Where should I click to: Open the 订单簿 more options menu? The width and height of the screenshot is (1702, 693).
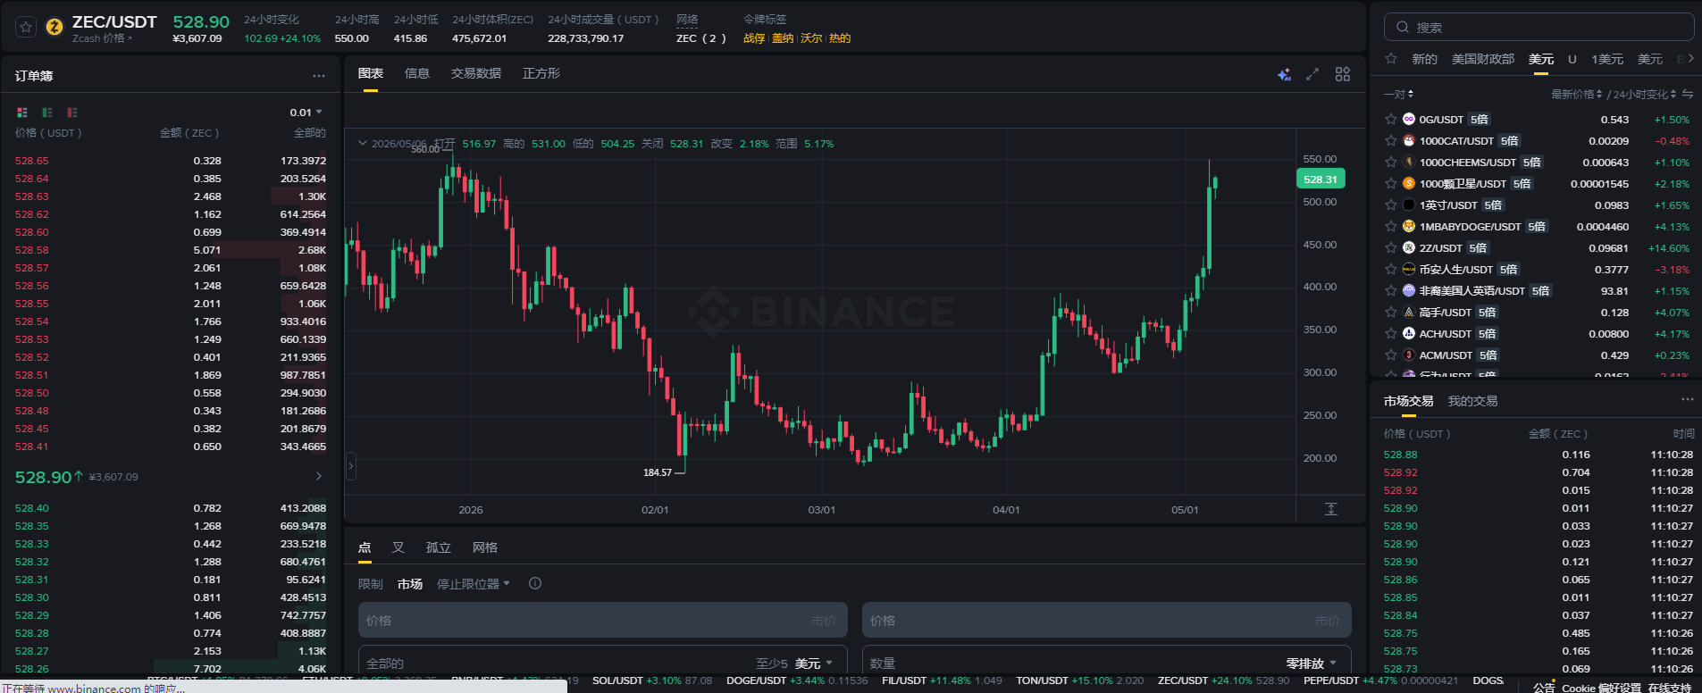pyautogui.click(x=319, y=76)
